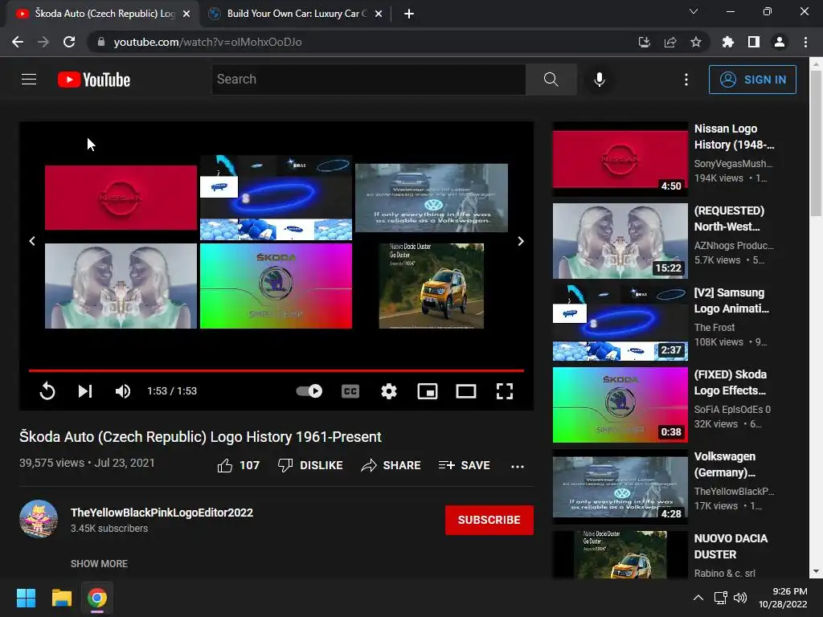
Task: View site info lock icon
Action: [x=101, y=42]
